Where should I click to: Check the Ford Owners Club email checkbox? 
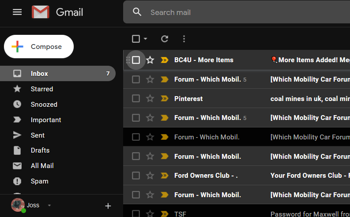point(136,176)
